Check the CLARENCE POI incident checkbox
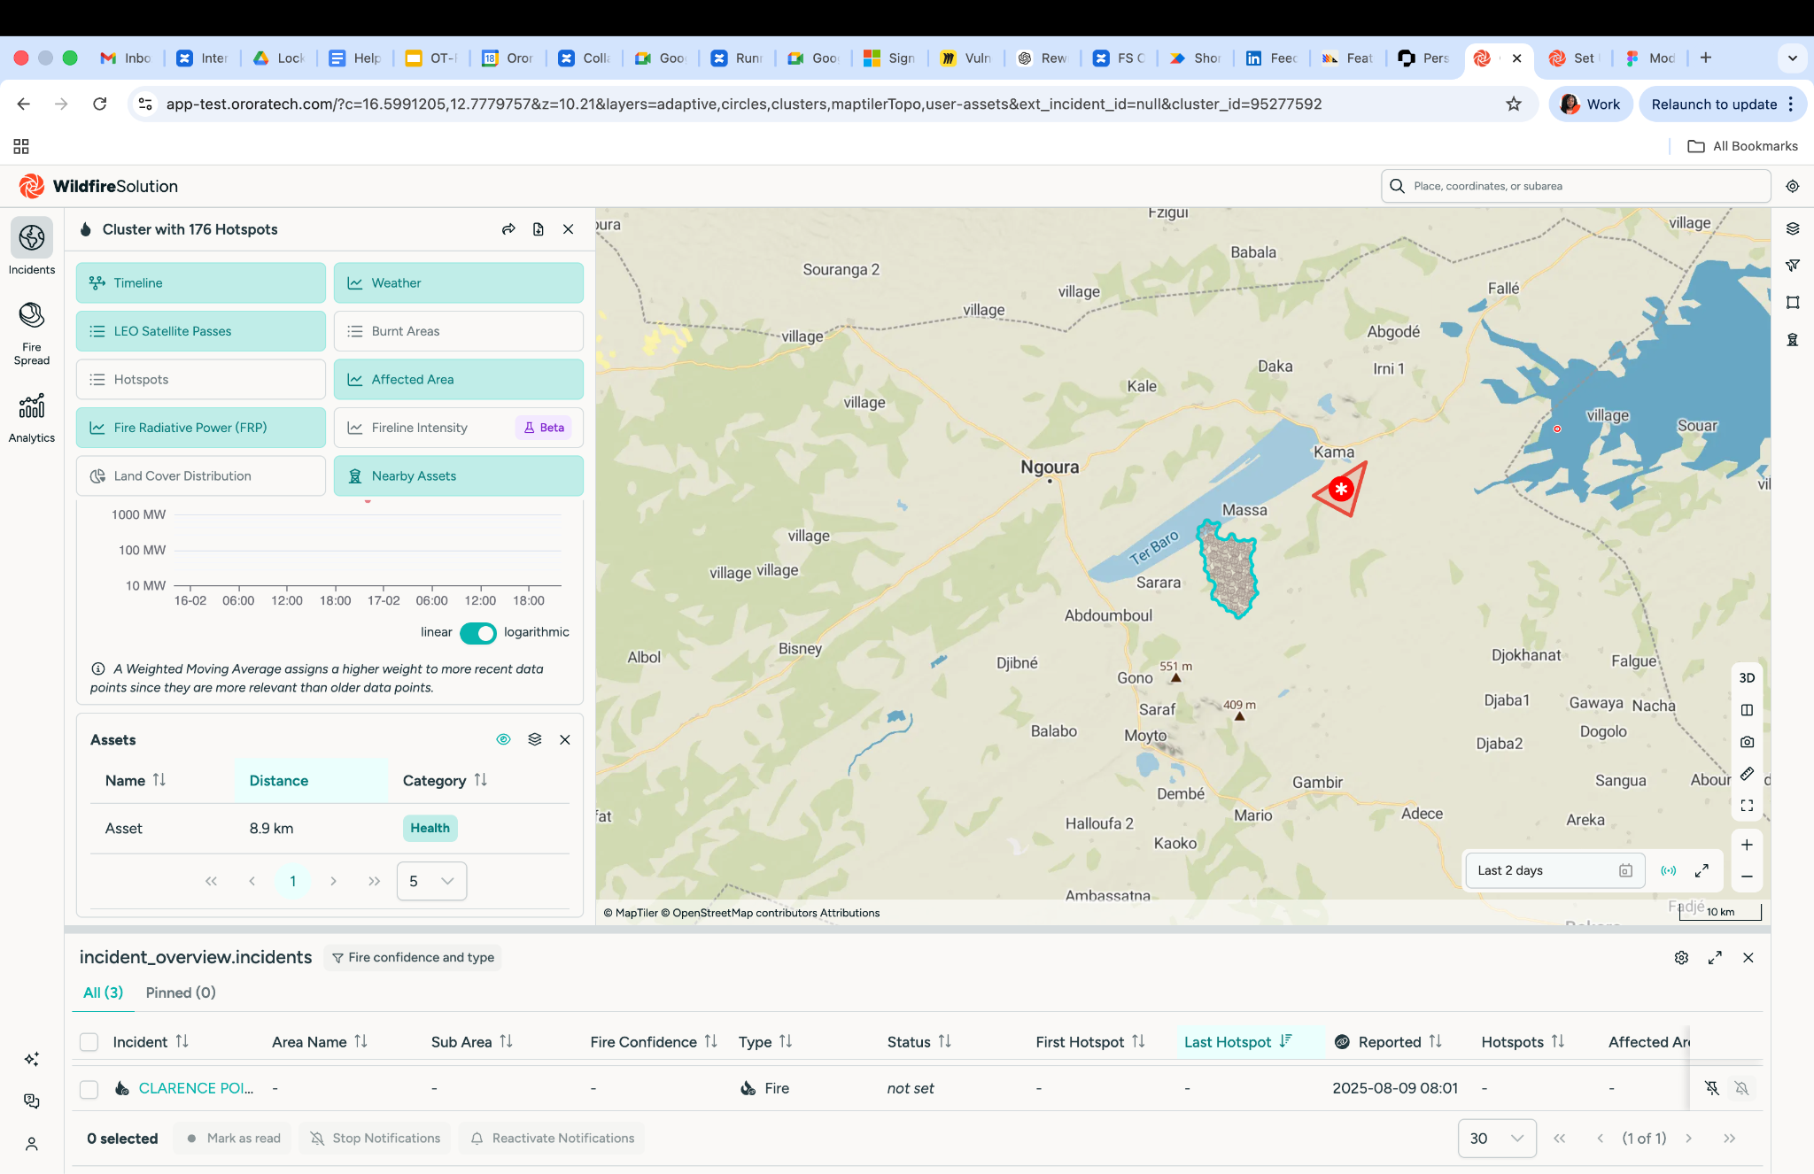Viewport: 1814px width, 1174px height. [89, 1088]
